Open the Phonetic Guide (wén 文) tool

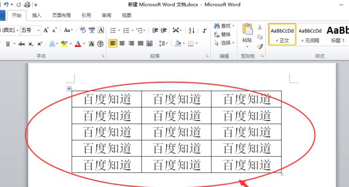tap(92, 30)
